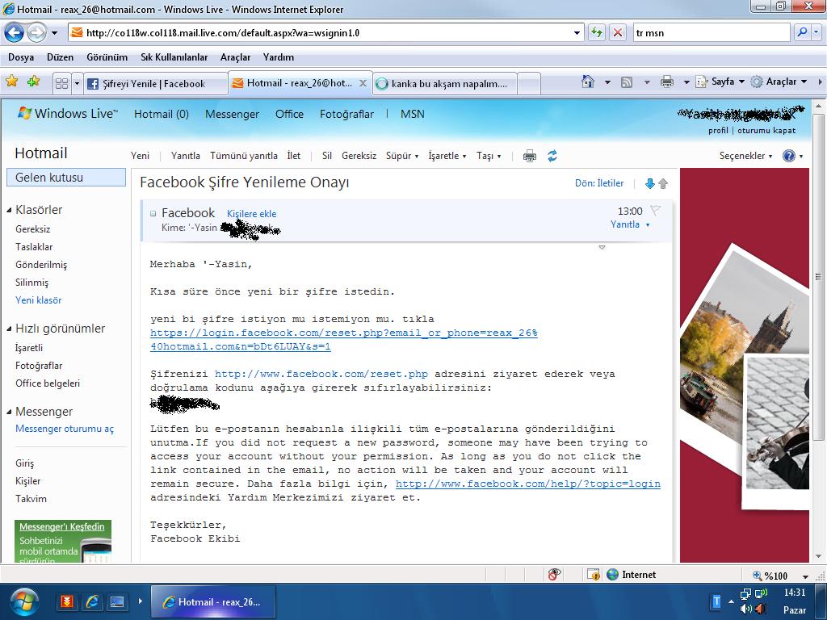Open Quick Tabs grid icon
This screenshot has width=827, height=620.
[61, 83]
